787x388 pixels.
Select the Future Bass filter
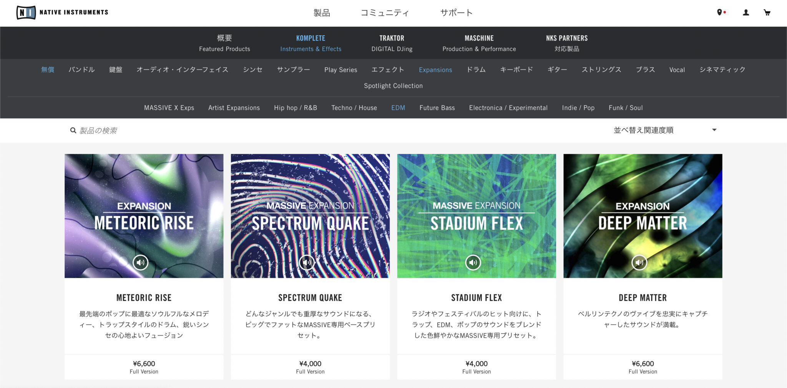tap(437, 108)
